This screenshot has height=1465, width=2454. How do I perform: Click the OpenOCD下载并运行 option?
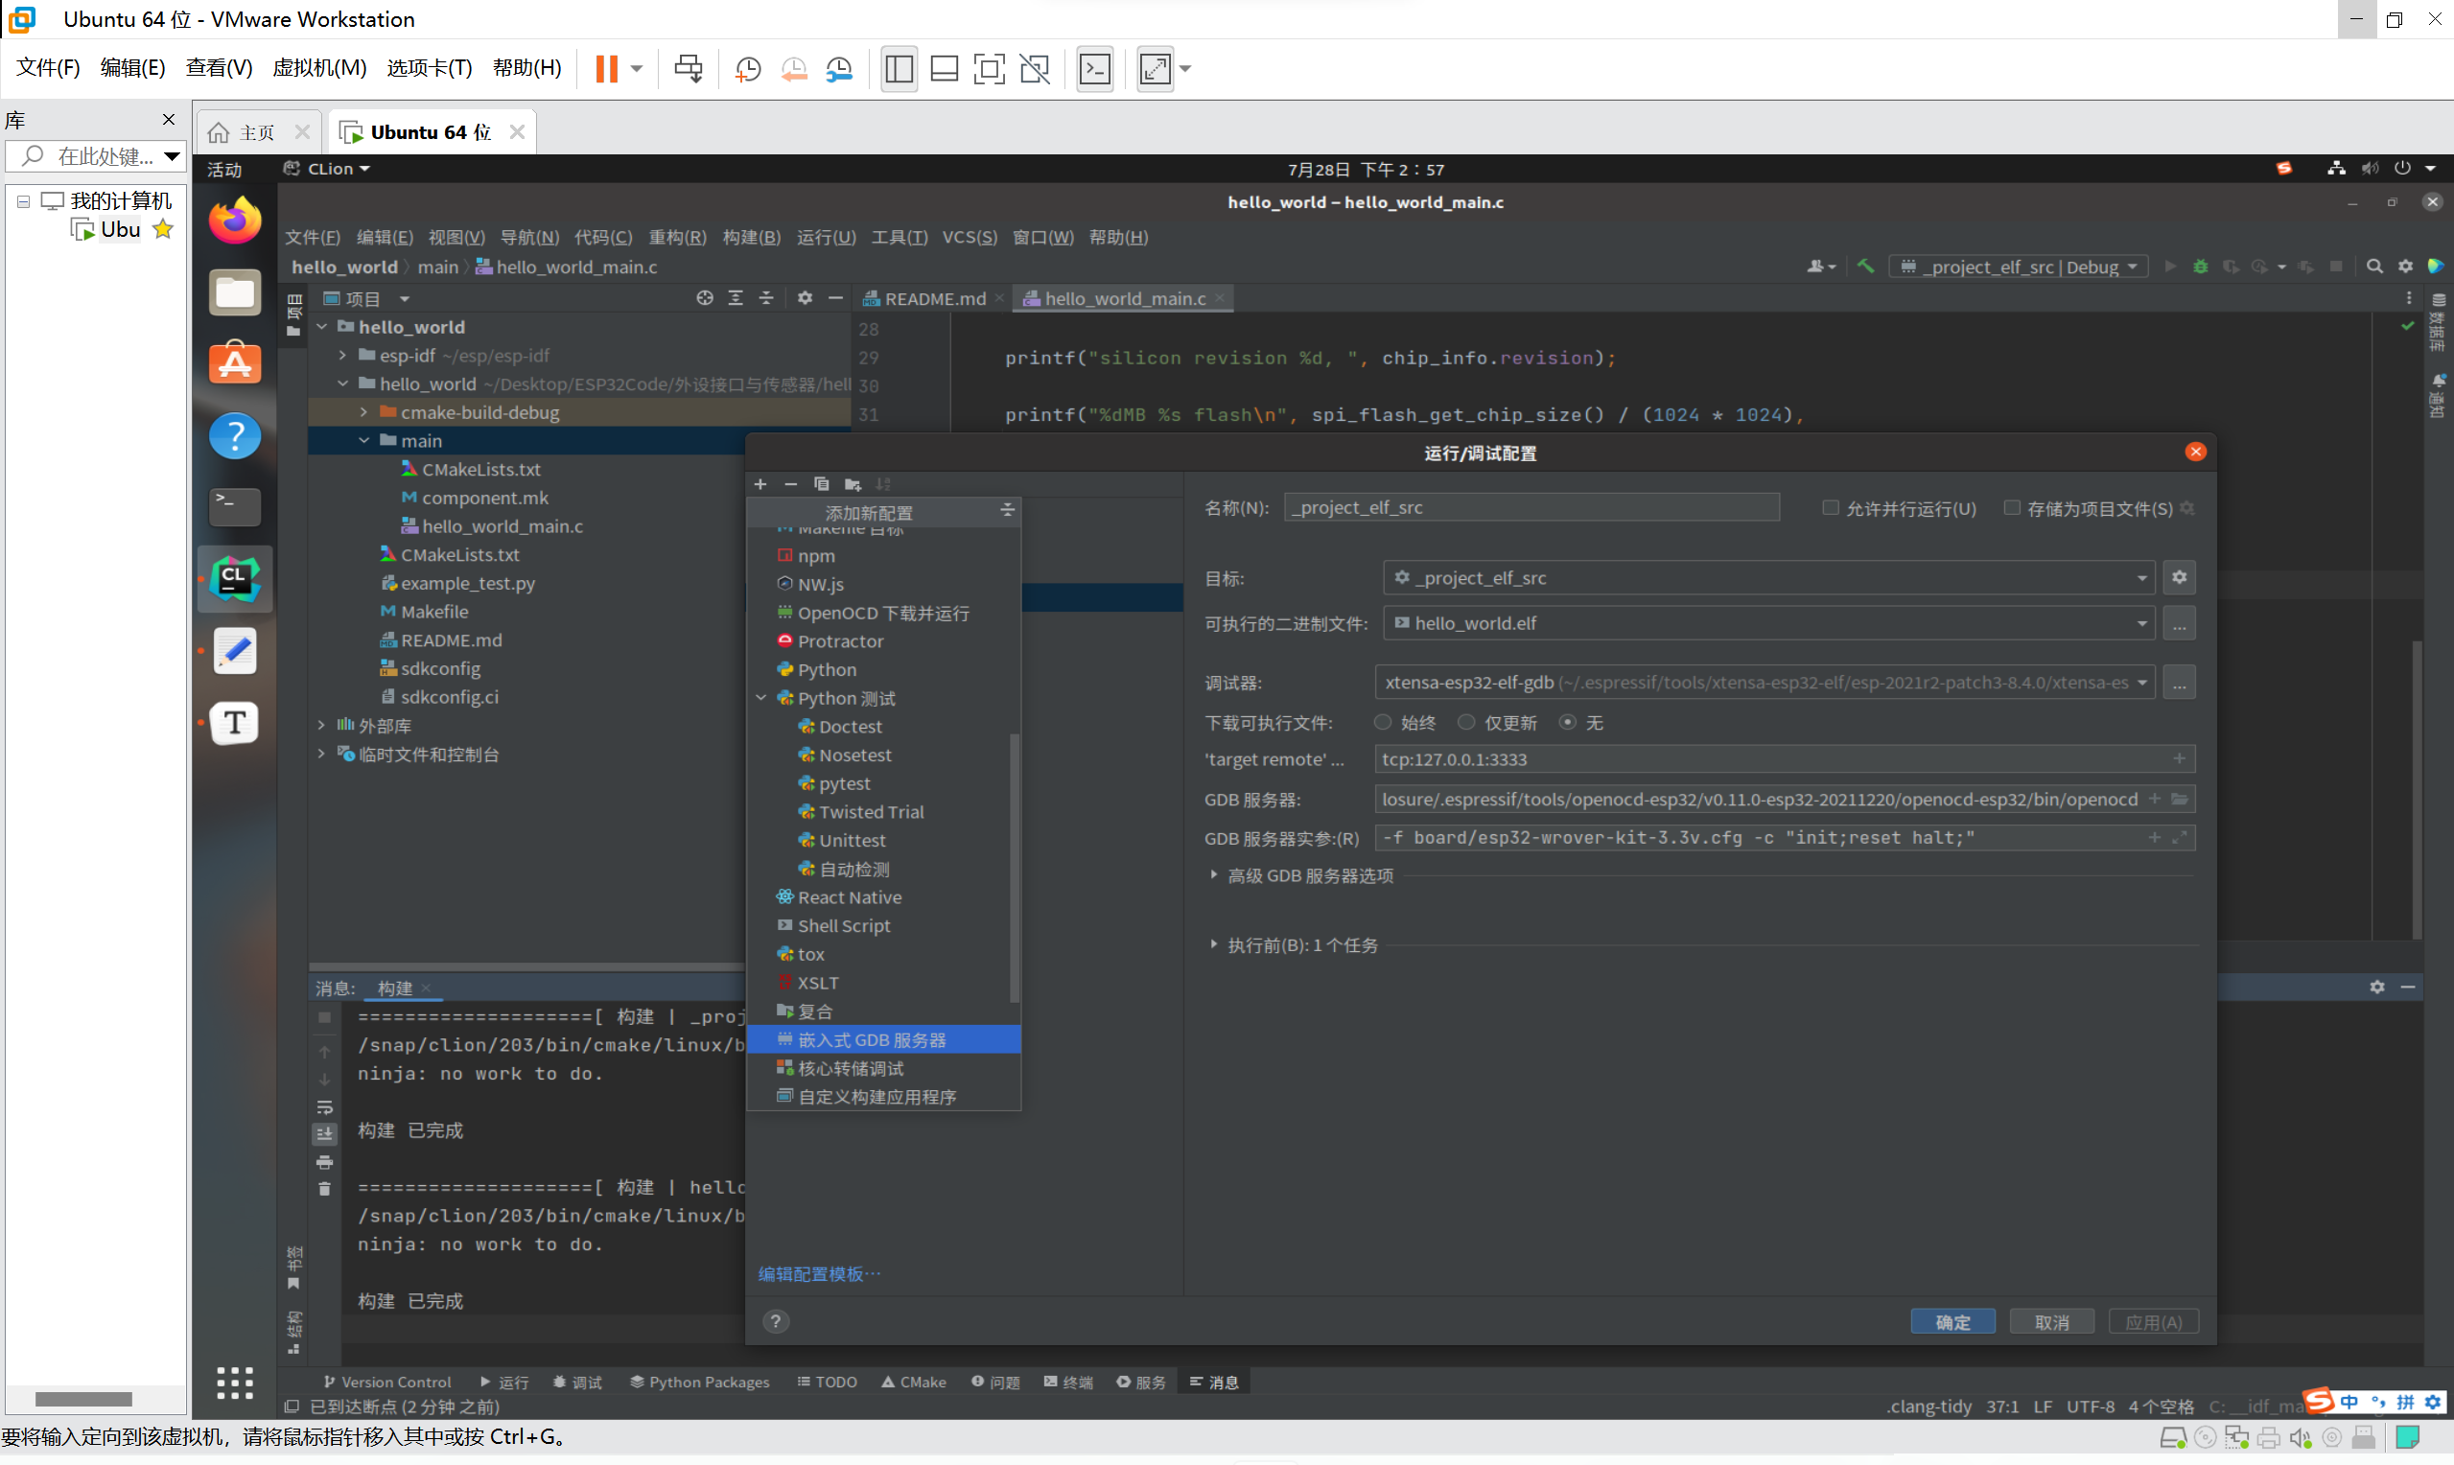888,612
